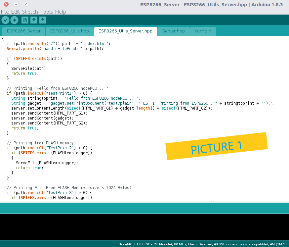The width and height of the screenshot is (289, 247).
Task: Switch to the ESP8266_Server tab
Action: pyautogui.click(x=24, y=31)
